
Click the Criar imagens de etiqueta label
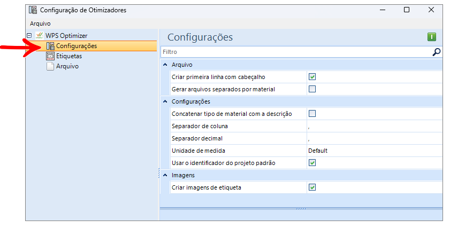click(x=207, y=187)
